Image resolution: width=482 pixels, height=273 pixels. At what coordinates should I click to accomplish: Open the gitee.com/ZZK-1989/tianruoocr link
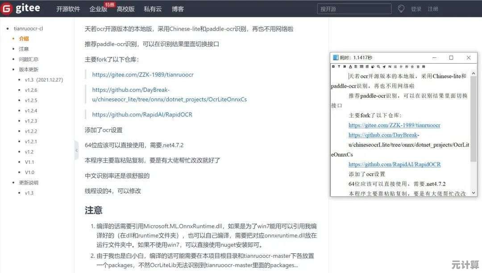(x=142, y=74)
